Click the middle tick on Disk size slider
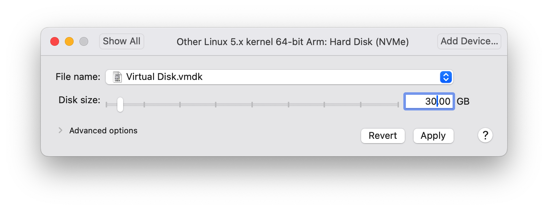This screenshot has width=548, height=210. click(252, 105)
